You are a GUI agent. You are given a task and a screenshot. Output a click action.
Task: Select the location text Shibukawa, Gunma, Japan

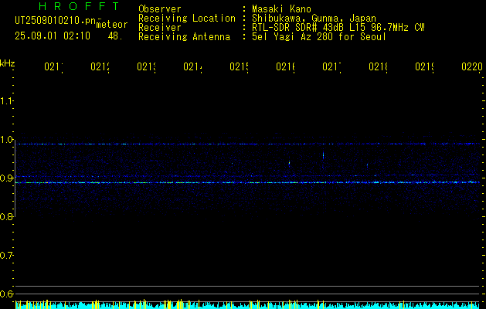[314, 19]
